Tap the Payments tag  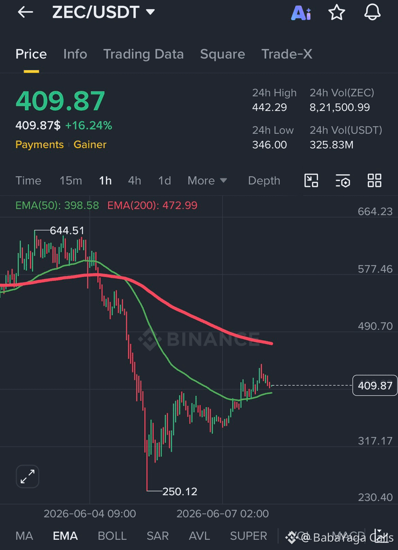pos(39,145)
